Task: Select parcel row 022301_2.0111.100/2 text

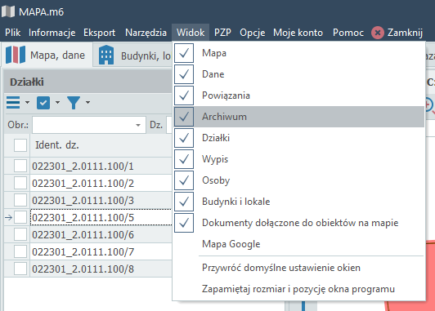Action: click(x=83, y=184)
